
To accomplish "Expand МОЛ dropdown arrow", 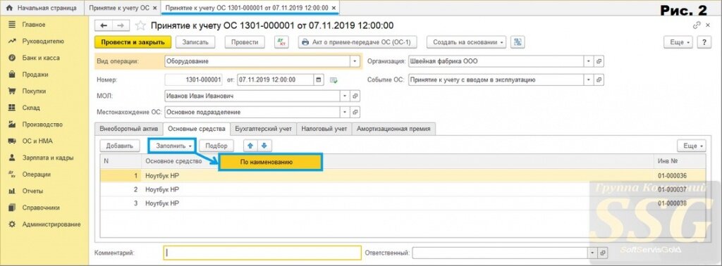I will (x=345, y=96).
